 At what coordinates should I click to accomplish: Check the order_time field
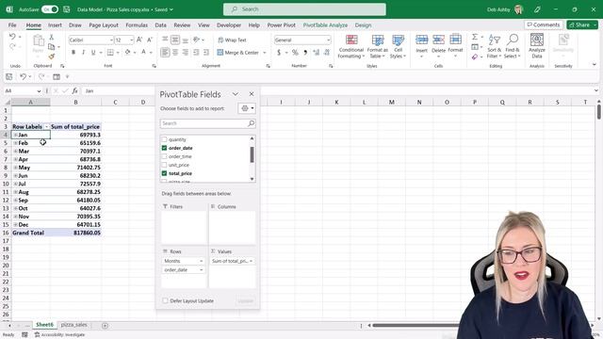coord(164,156)
